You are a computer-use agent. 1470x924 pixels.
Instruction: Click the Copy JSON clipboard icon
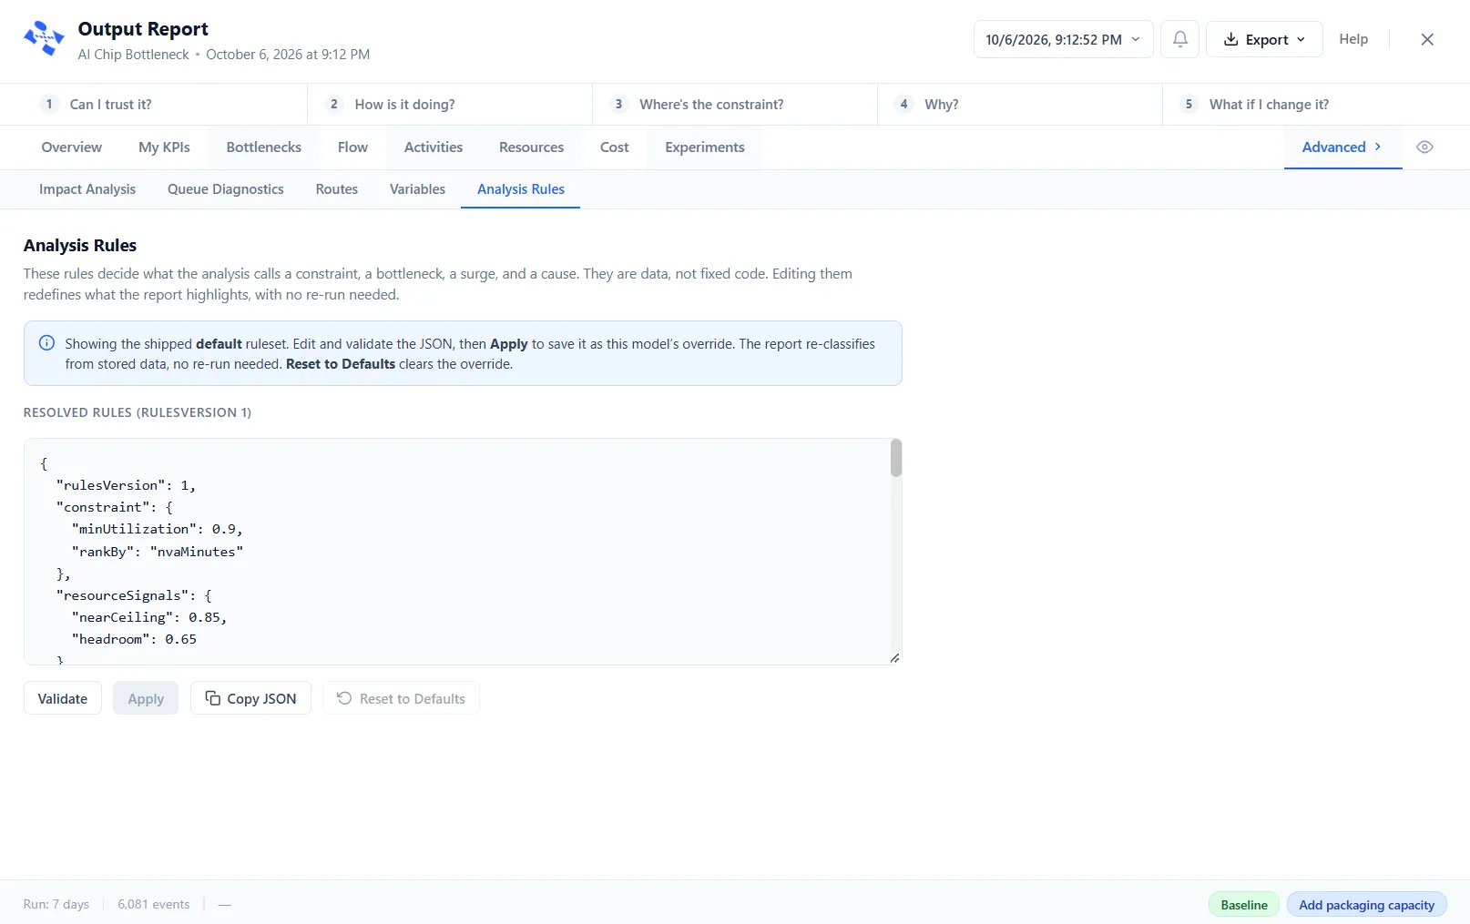(x=213, y=698)
